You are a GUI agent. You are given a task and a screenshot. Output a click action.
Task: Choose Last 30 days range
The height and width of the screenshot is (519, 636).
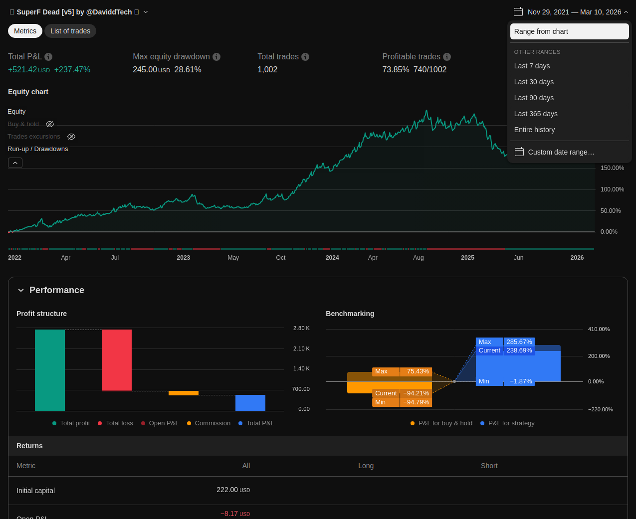click(x=534, y=82)
